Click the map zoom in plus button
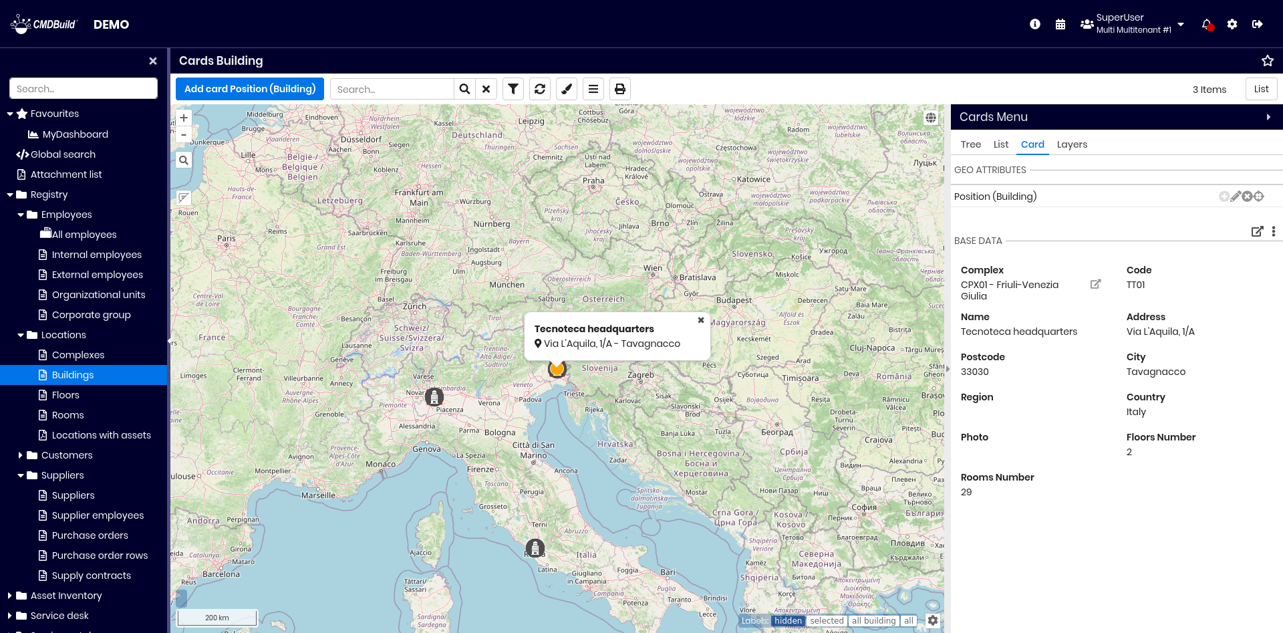Image resolution: width=1283 pixels, height=633 pixels. [184, 118]
